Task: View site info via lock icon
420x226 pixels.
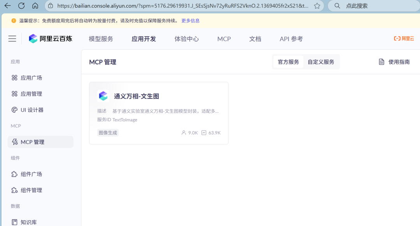Action: point(50,5)
